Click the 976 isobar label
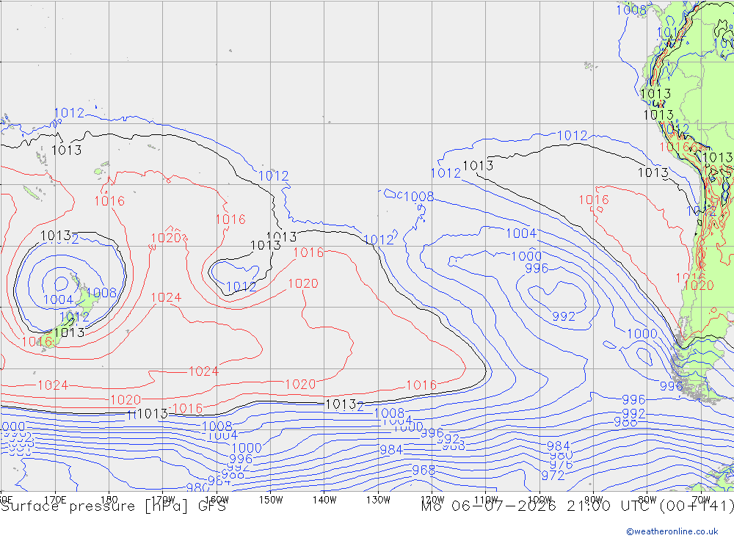The height and width of the screenshot is (538, 734). (x=561, y=465)
